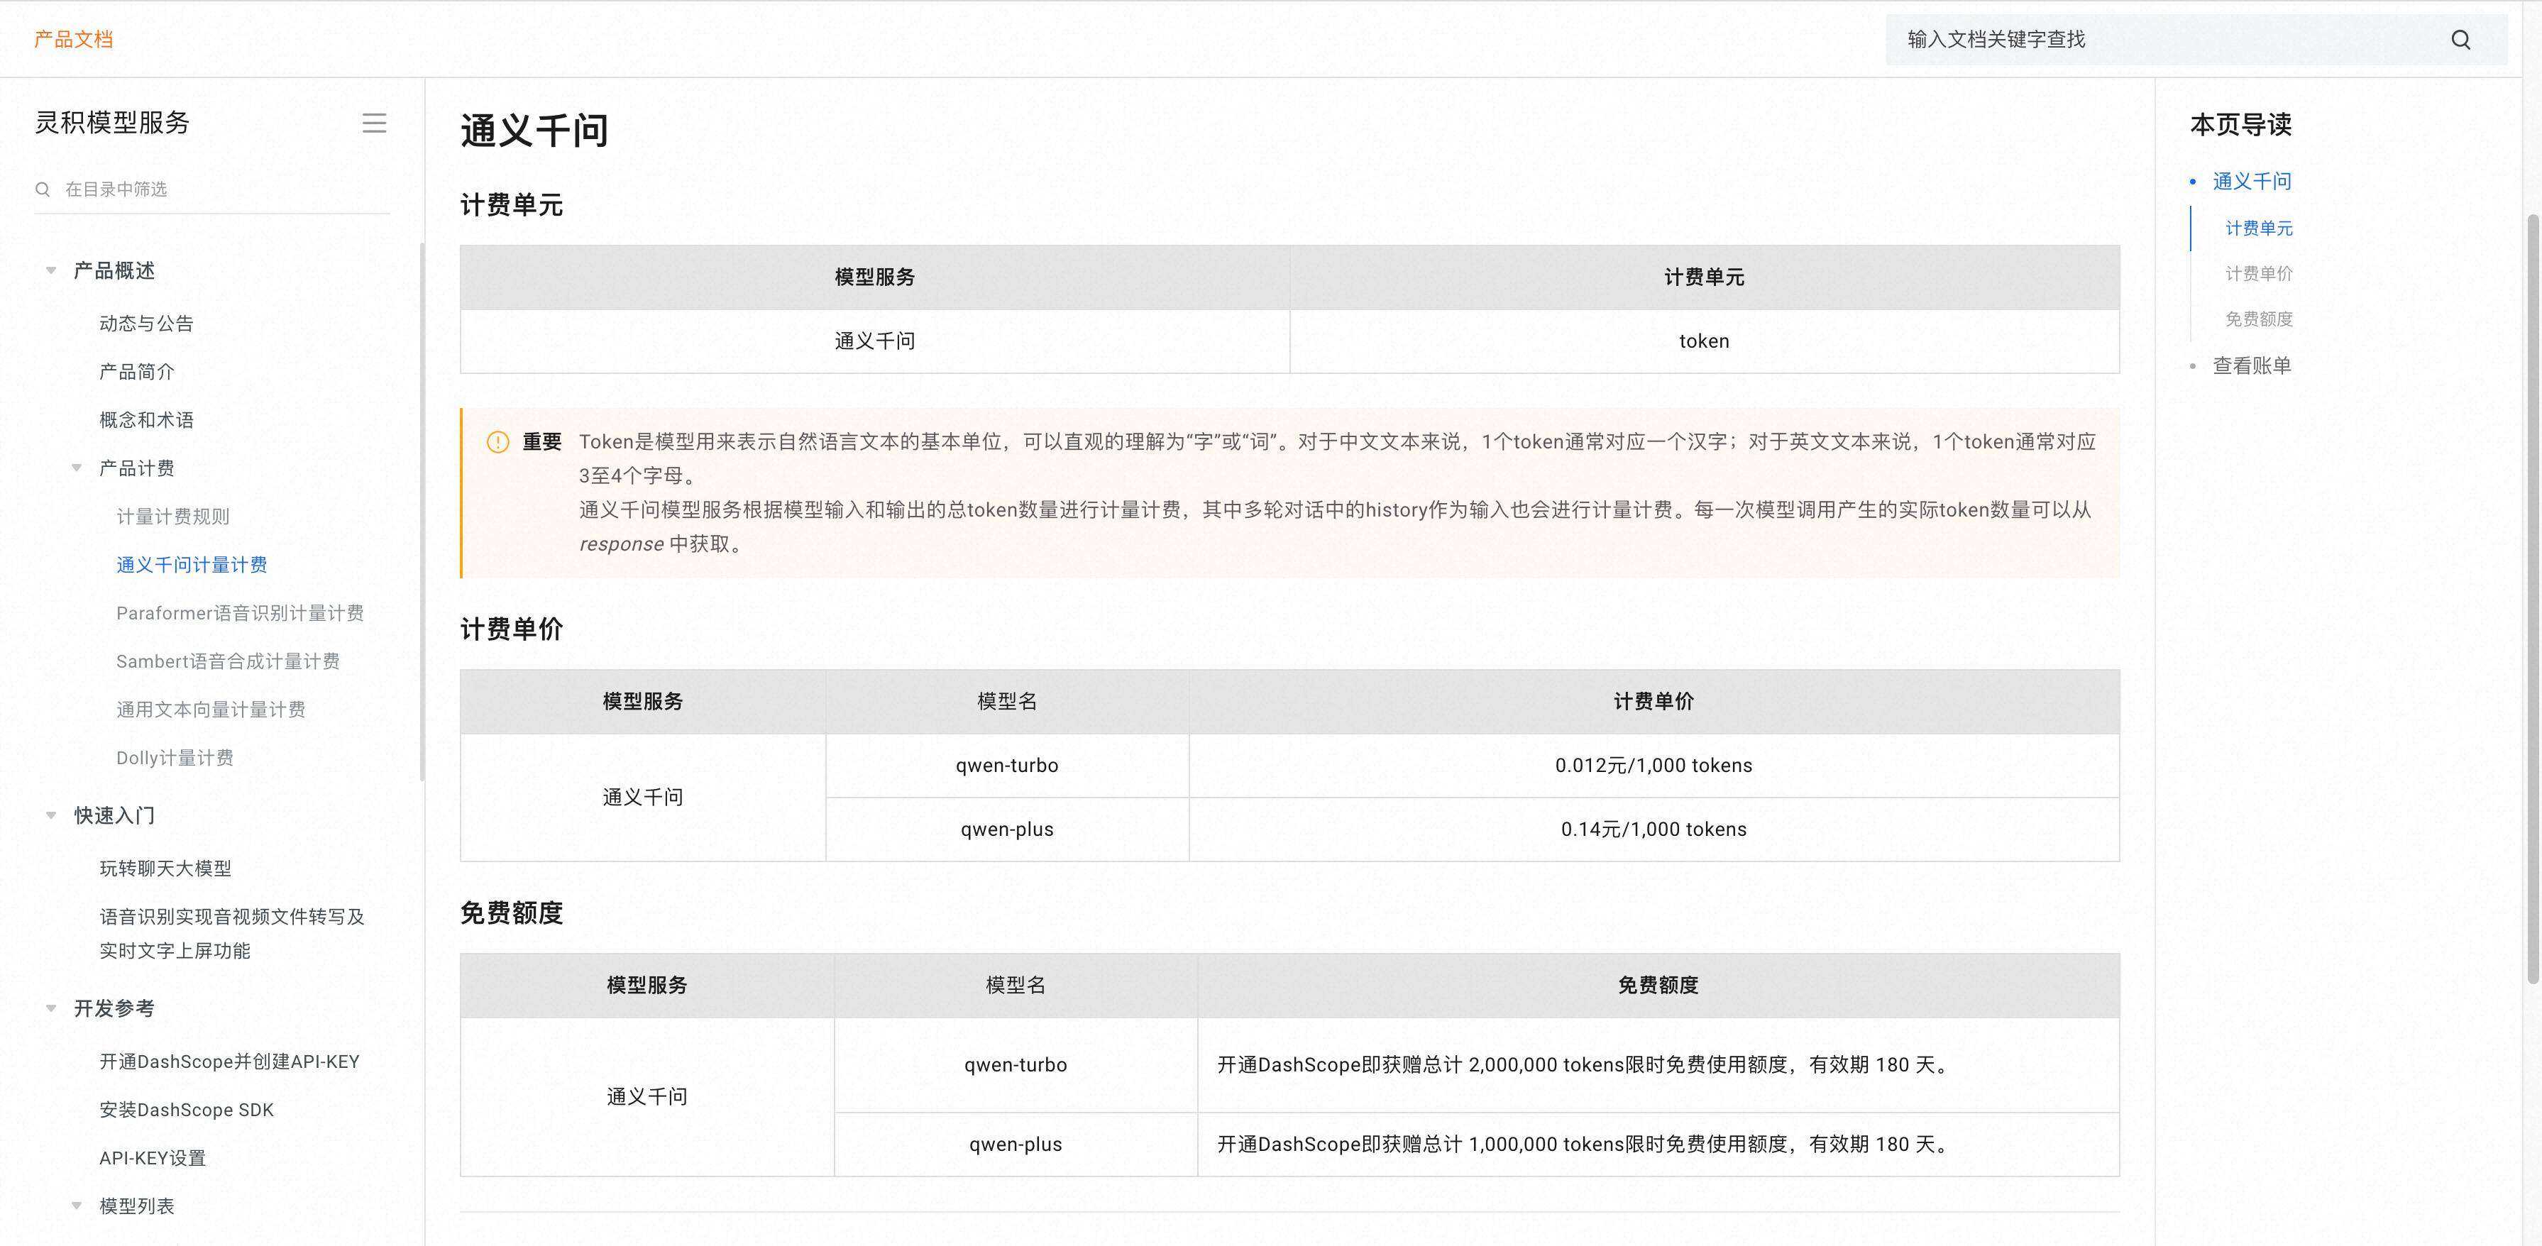
Task: Open 计量计费规则 page in sidebar
Action: [172, 517]
